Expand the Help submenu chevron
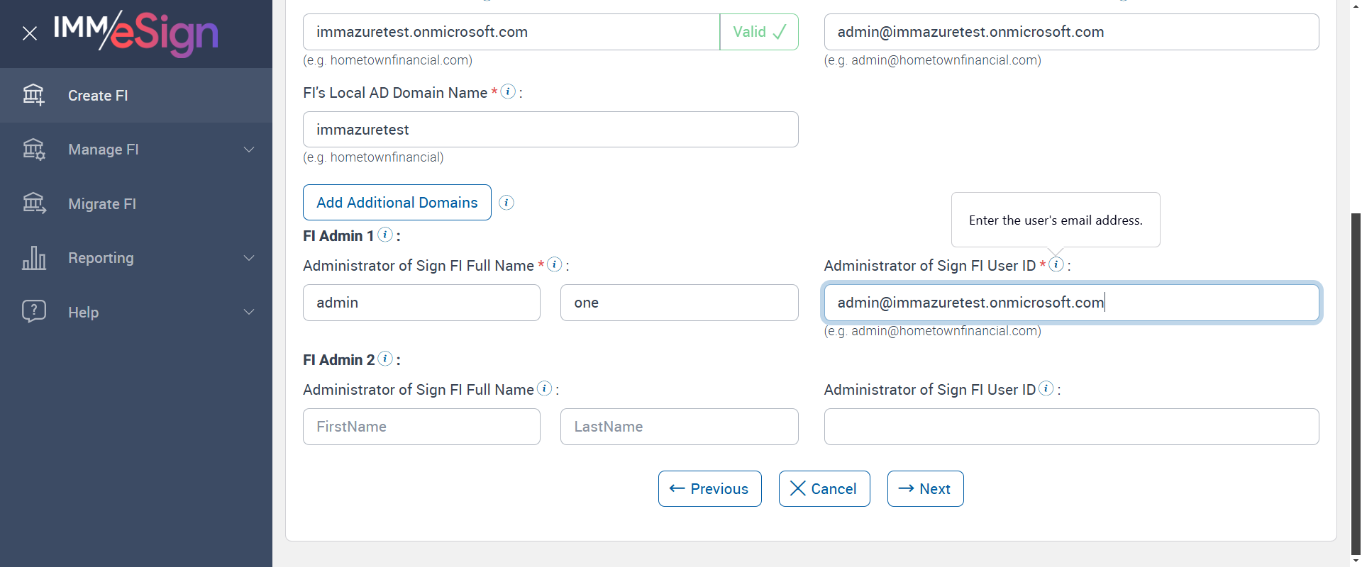The width and height of the screenshot is (1362, 567). 249,312
